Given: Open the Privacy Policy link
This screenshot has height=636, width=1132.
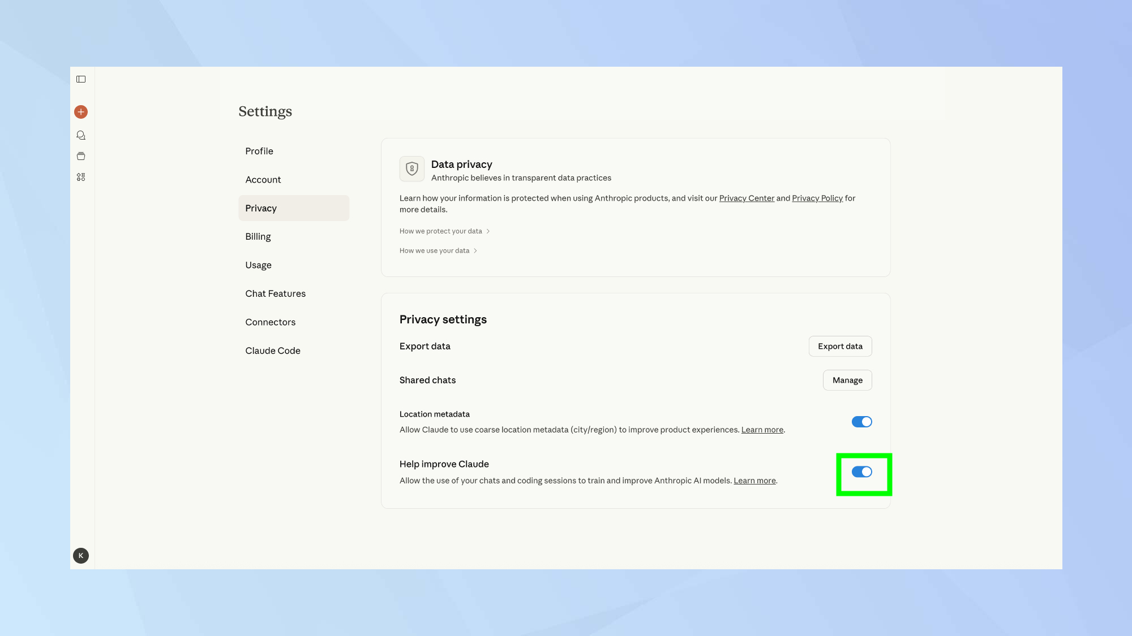Looking at the screenshot, I should click(817, 198).
